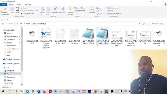Open Google Chrome from the taskbar
The width and height of the screenshot is (167, 94).
33,91
